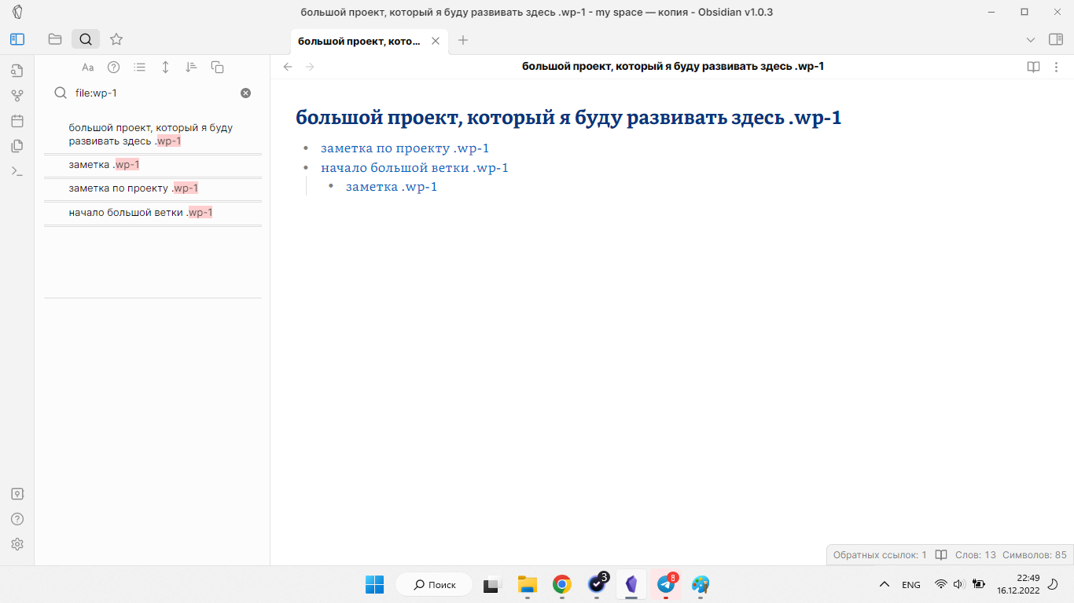Open quick switcher in left ribbon
The width and height of the screenshot is (1074, 603).
click(17, 71)
